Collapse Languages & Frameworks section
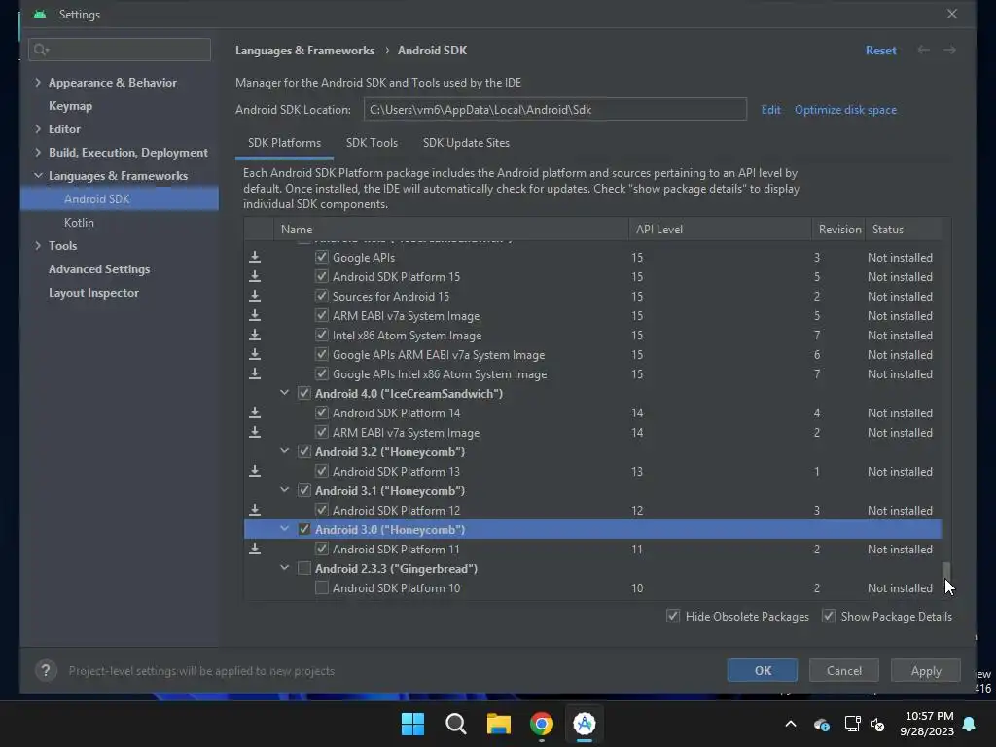 38,175
